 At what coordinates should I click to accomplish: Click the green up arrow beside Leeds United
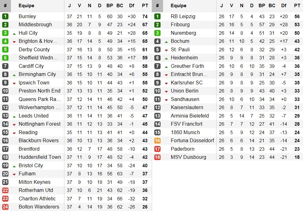[x=14, y=116]
